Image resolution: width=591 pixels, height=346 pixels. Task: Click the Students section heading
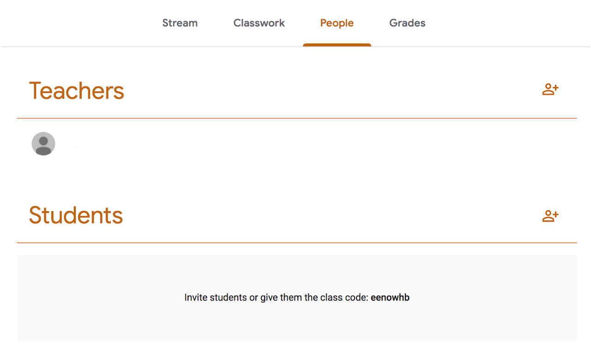point(76,215)
